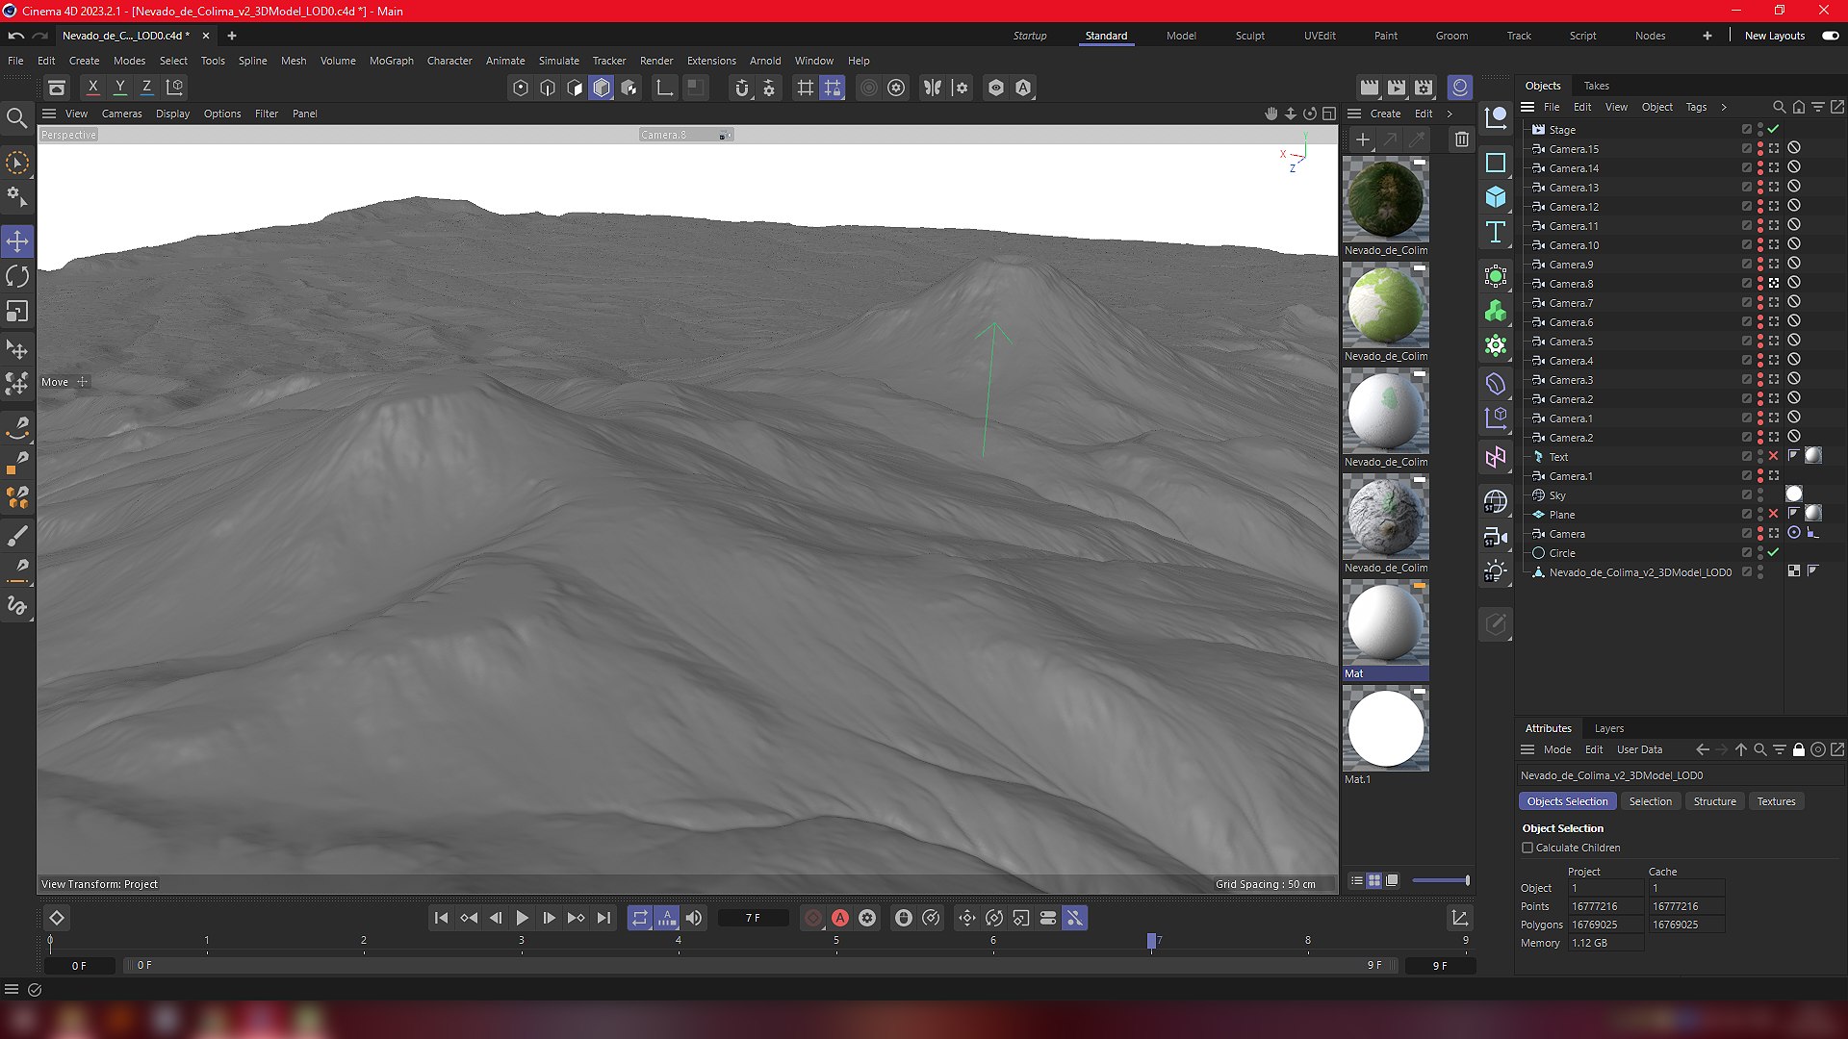Toggle autokeying button marked A
Image resolution: width=1848 pixels, height=1039 pixels.
click(x=840, y=918)
